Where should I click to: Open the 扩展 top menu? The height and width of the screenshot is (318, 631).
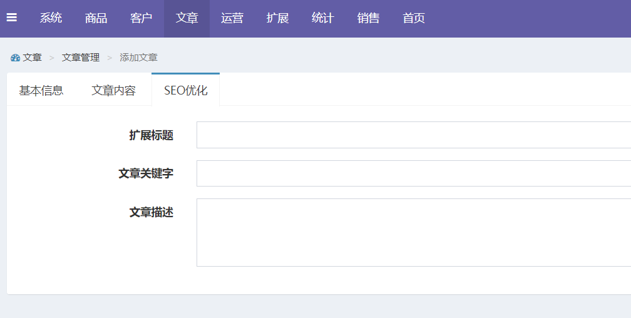278,18
